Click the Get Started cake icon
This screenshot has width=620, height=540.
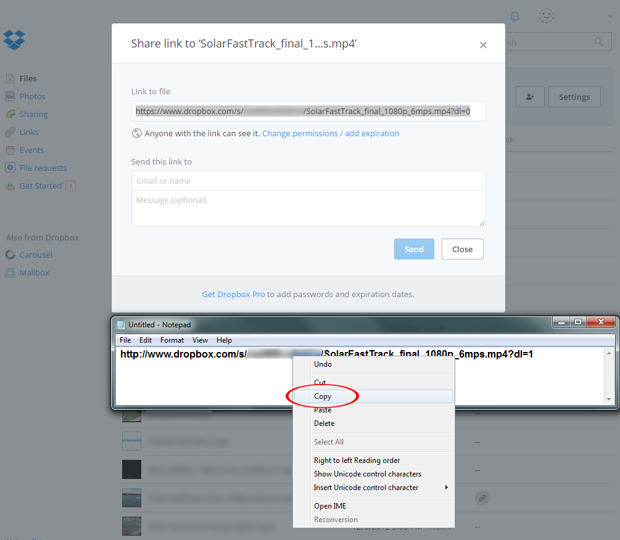(10, 186)
